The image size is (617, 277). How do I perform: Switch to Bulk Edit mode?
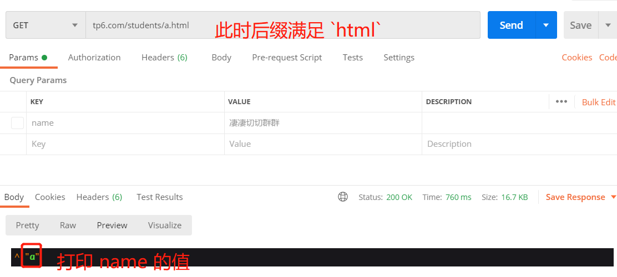pyautogui.click(x=599, y=102)
